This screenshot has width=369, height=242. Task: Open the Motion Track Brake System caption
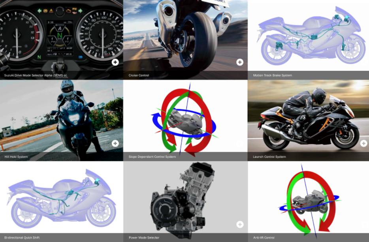click(272, 76)
